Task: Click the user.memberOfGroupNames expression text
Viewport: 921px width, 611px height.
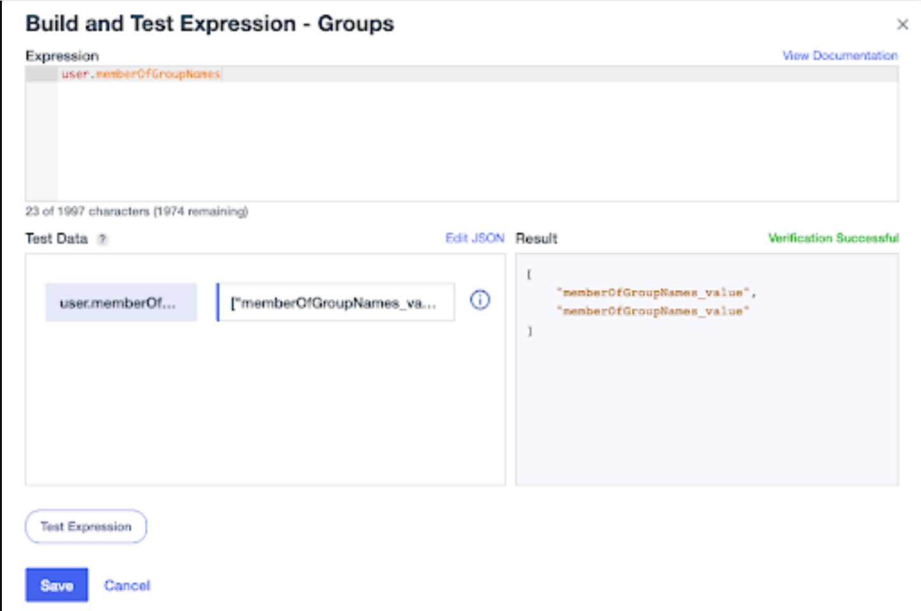Action: 141,74
